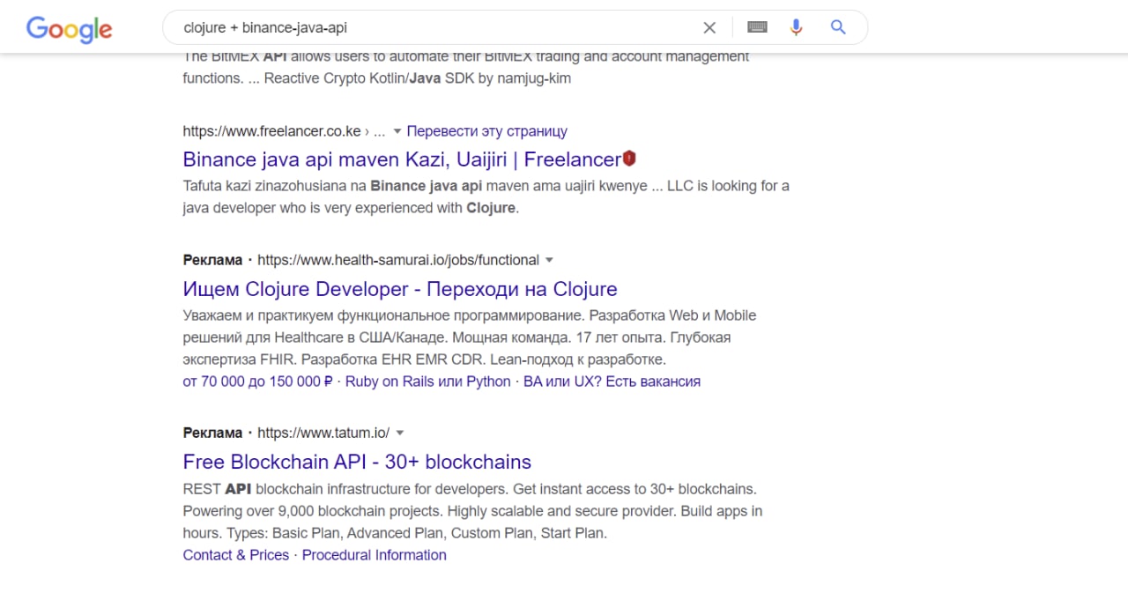
Task: Open tatum.io ad dropdown arrow
Action: tap(399, 433)
